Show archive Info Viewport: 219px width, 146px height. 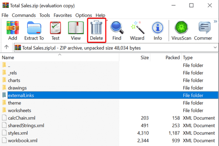(158, 31)
